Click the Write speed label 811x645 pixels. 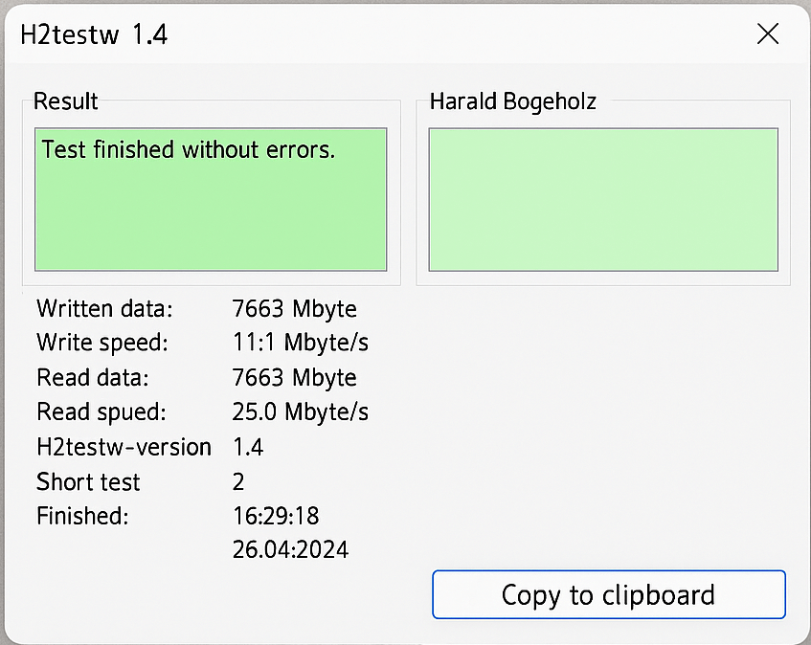coord(102,343)
